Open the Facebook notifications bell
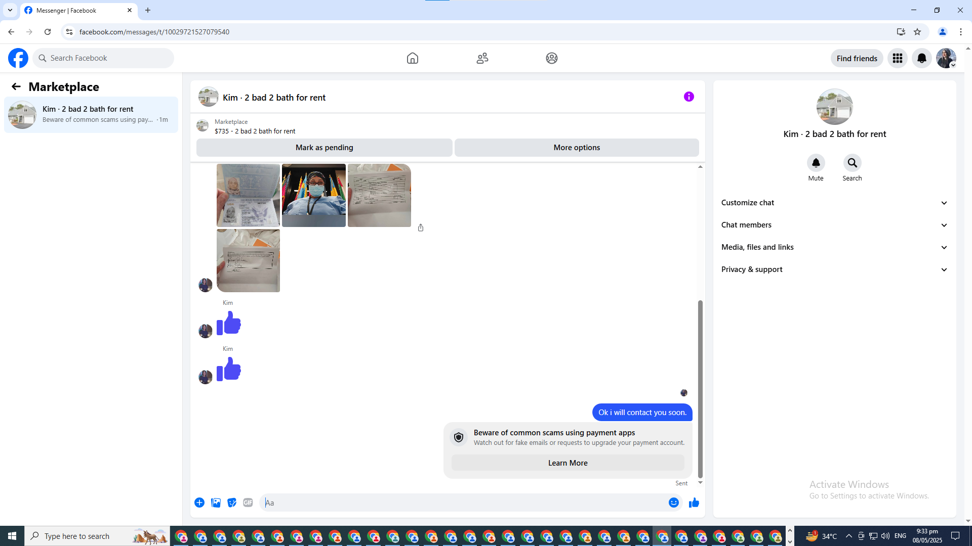Screen dimensions: 972x546 click(x=921, y=58)
